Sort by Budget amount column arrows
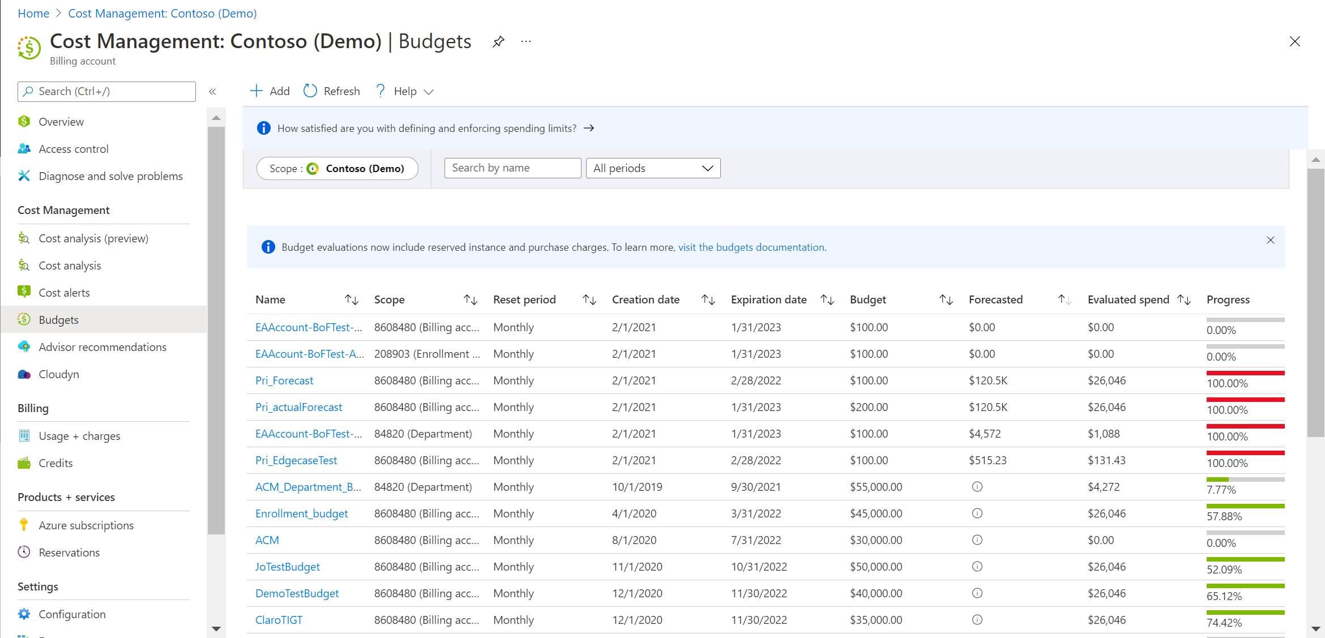Image resolution: width=1325 pixels, height=638 pixels. pyautogui.click(x=946, y=299)
